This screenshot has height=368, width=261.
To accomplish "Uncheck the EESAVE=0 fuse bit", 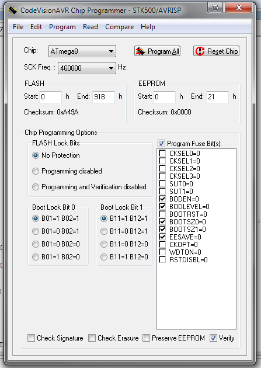I will point(162,237).
